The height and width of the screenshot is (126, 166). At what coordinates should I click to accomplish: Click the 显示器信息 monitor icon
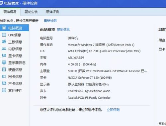click(4, 63)
